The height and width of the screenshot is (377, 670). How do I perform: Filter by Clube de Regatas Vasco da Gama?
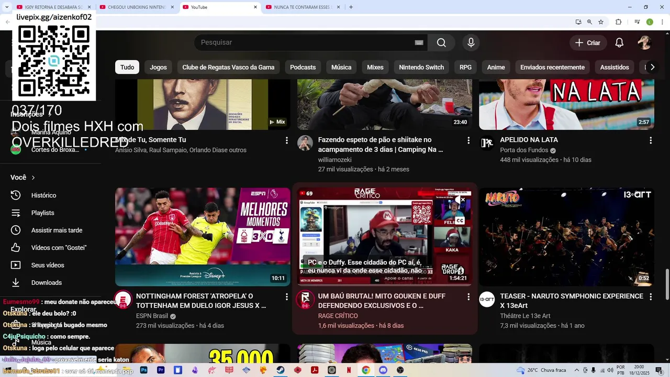[228, 67]
